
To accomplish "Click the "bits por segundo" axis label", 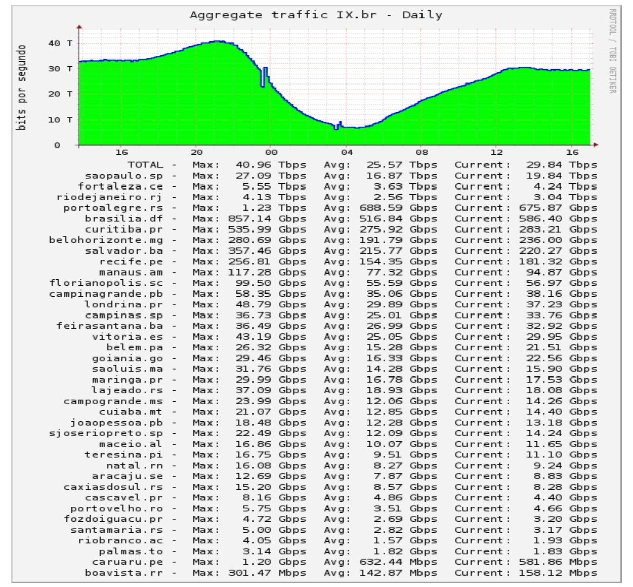I will click(22, 87).
